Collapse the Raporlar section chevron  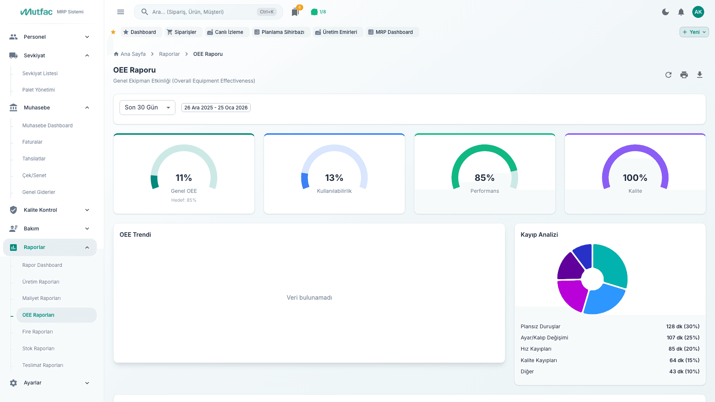[87, 248]
